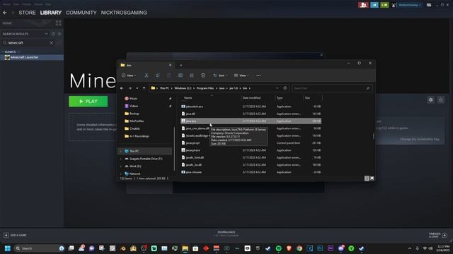Collapse the GAMES category in Steam

[x=3, y=52]
